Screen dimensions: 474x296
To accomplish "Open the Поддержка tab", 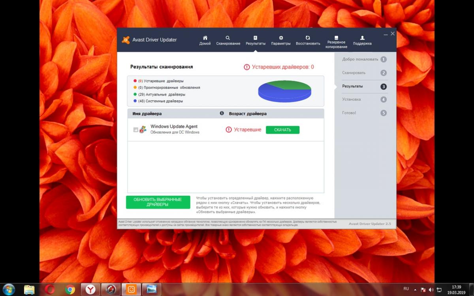I will click(x=362, y=40).
